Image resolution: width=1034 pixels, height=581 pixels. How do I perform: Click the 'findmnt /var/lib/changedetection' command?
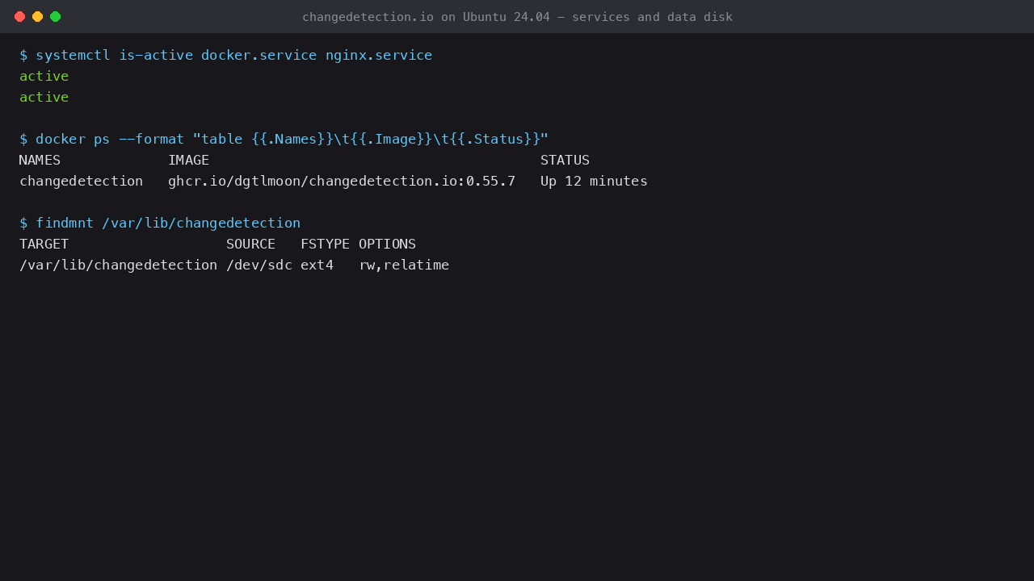[x=168, y=223]
